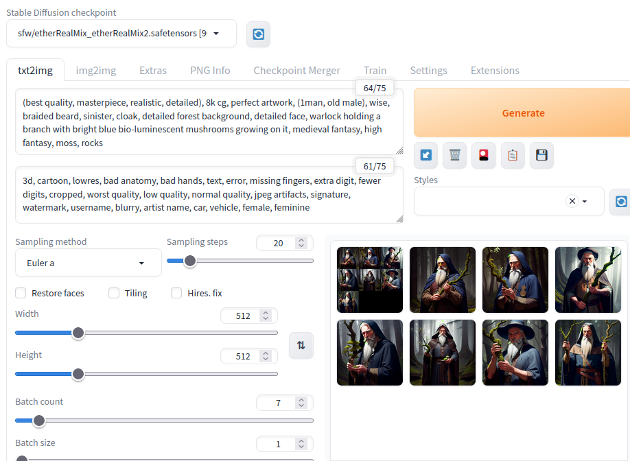Open first thumbnail in the bottom gallery row
The height and width of the screenshot is (461, 630).
pos(370,353)
